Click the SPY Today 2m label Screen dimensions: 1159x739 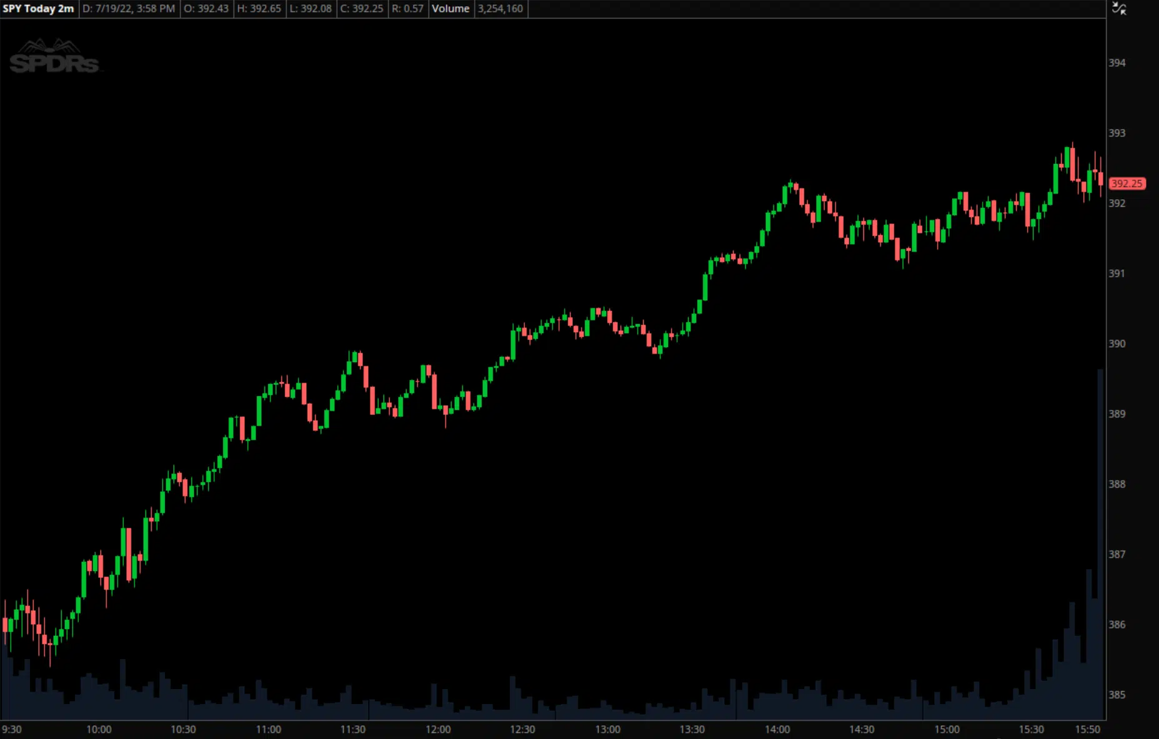(x=38, y=9)
